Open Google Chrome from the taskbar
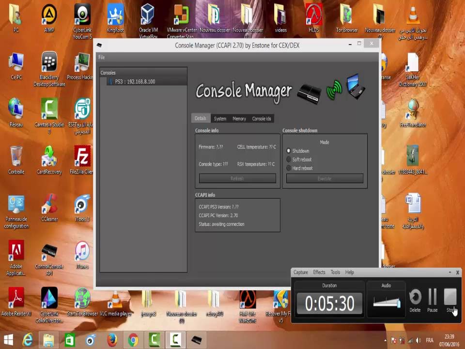 click(133, 340)
